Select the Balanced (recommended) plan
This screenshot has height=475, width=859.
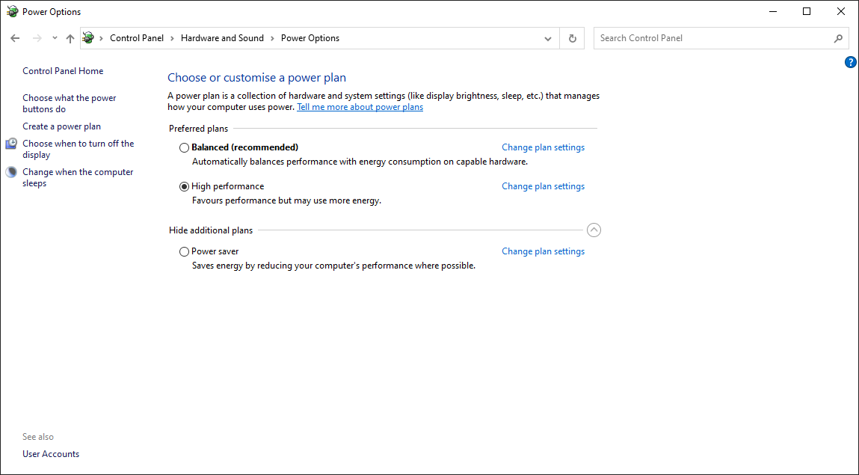coord(184,147)
